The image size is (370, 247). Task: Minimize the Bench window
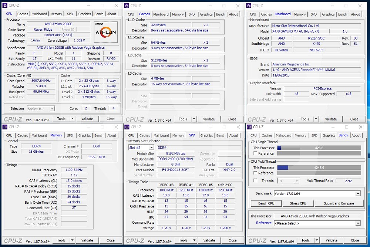tap(333, 127)
